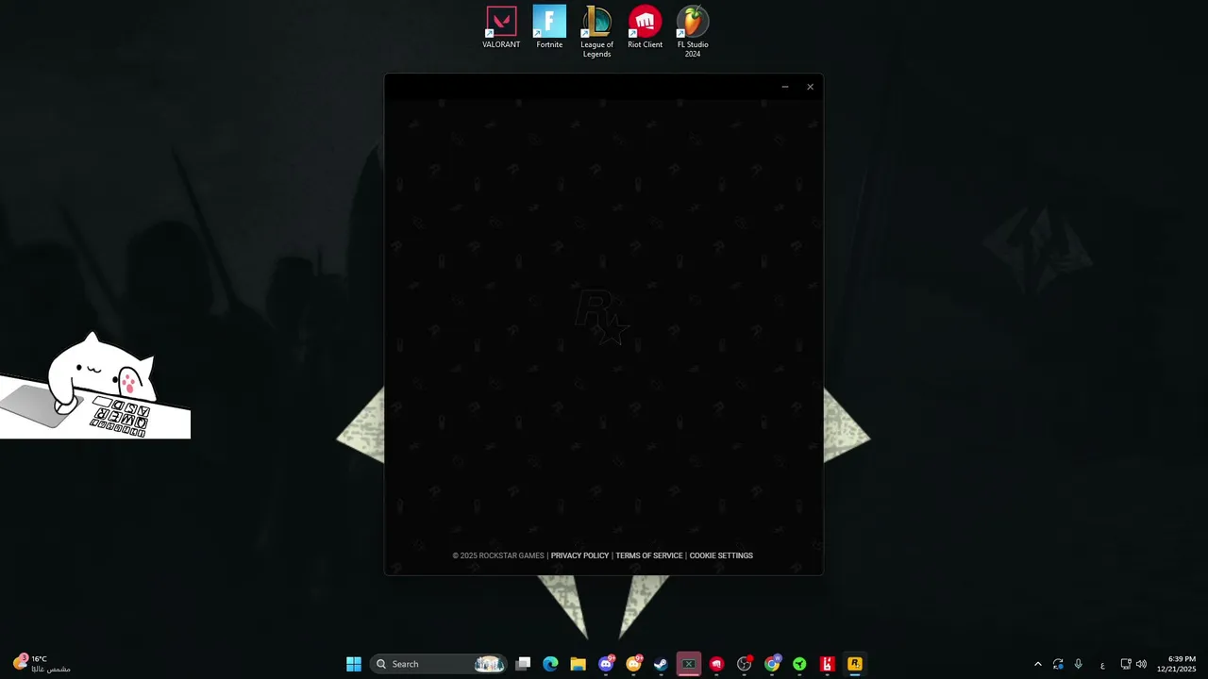Click the Bongo Cat desktop overlay
Viewport: 1208px width, 679px height.
[94, 386]
